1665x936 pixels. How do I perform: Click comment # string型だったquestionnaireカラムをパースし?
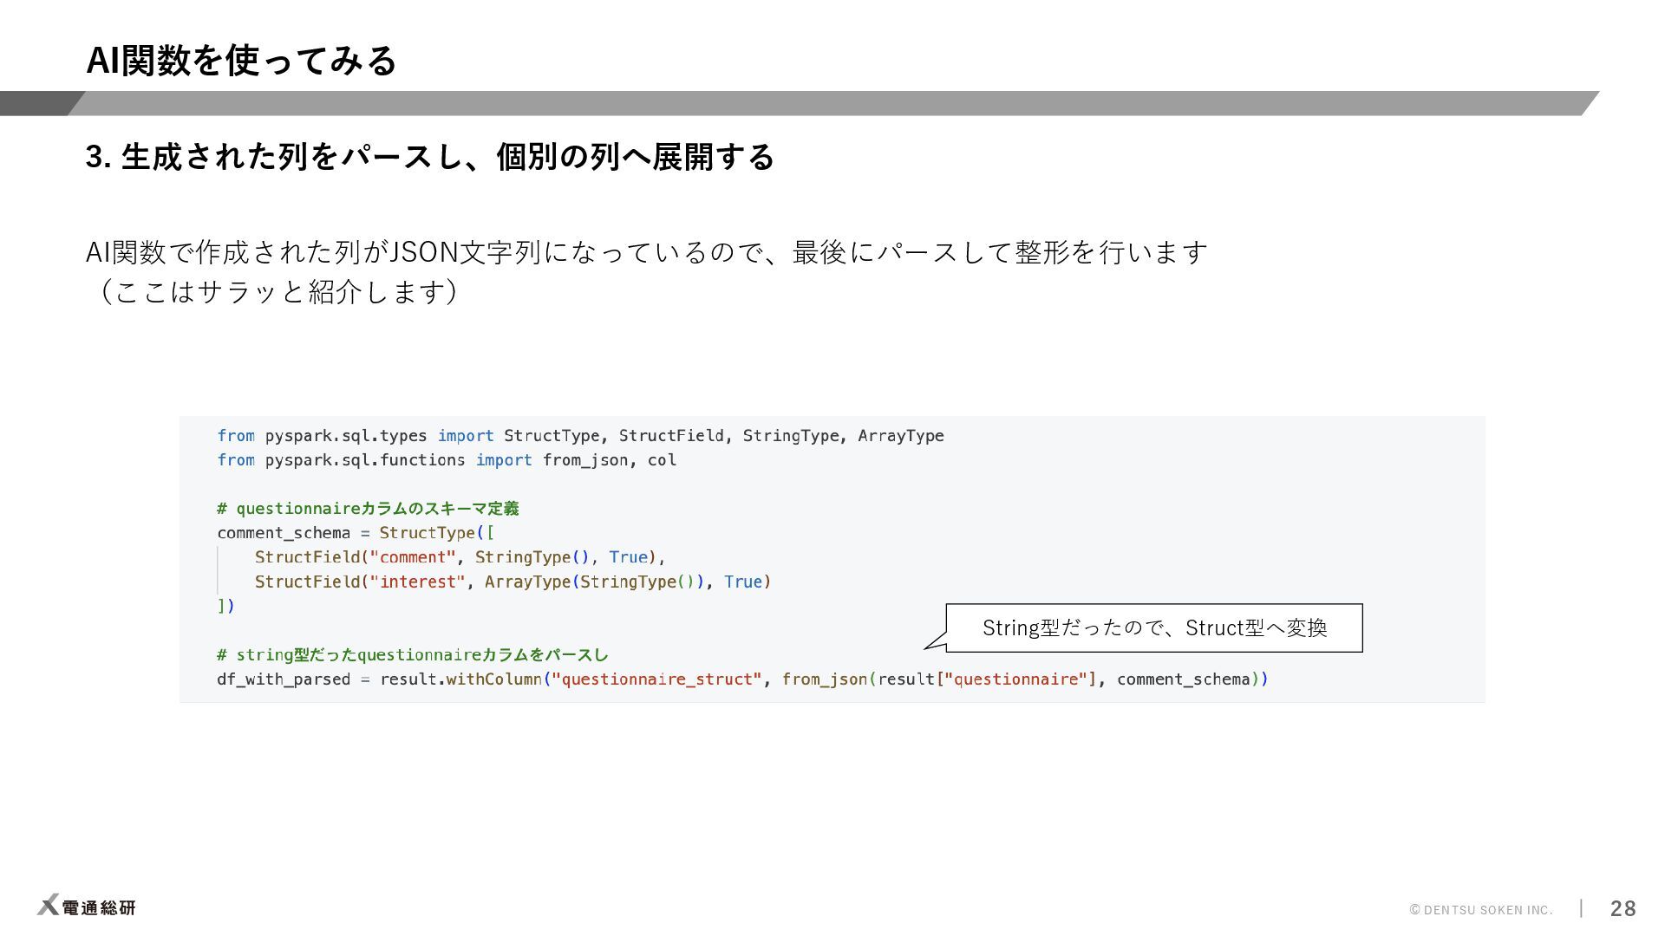(x=413, y=655)
